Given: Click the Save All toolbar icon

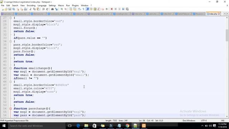Looking at the screenshot, I should 14,9.
